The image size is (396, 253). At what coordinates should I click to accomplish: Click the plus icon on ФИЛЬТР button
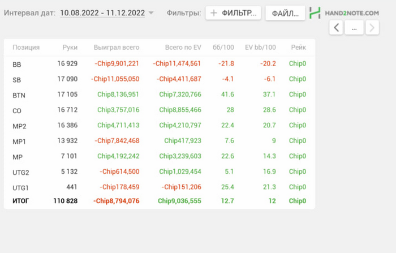pyautogui.click(x=214, y=13)
